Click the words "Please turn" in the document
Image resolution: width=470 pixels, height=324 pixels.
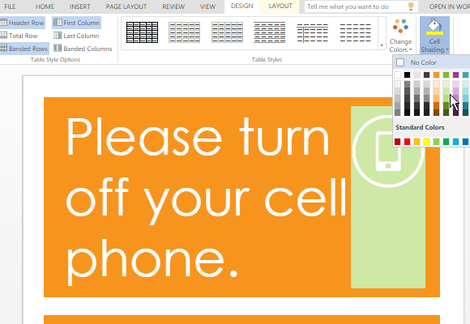point(198,137)
